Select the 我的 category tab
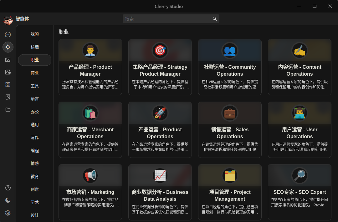The image size is (338, 222). pos(35,34)
